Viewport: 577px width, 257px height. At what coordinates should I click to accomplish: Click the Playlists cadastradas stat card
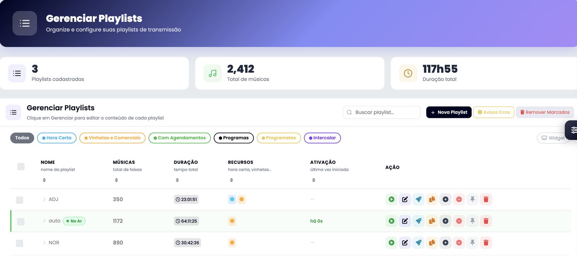coord(94,73)
